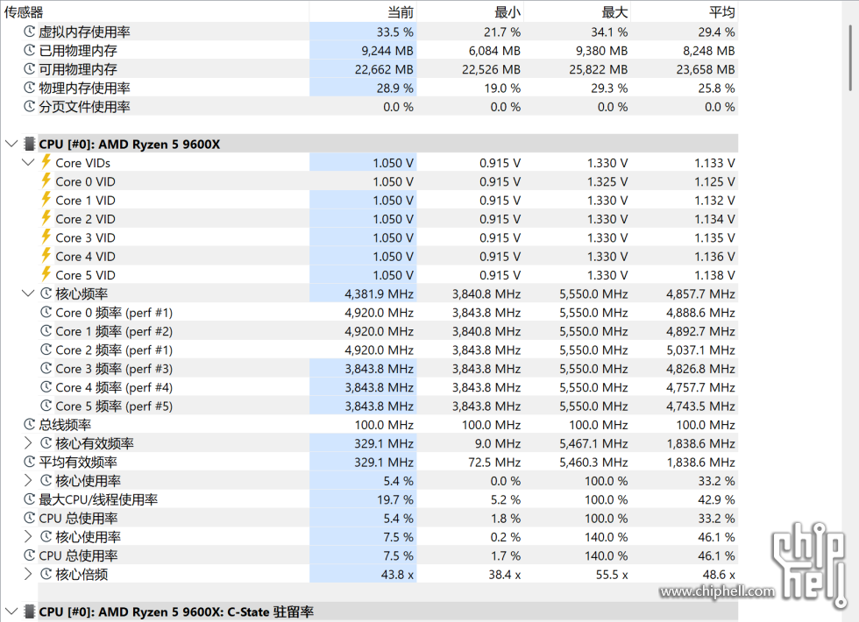Click the current value 4,381.9 MHz
Image resolution: width=859 pixels, height=622 pixels.
[379, 294]
